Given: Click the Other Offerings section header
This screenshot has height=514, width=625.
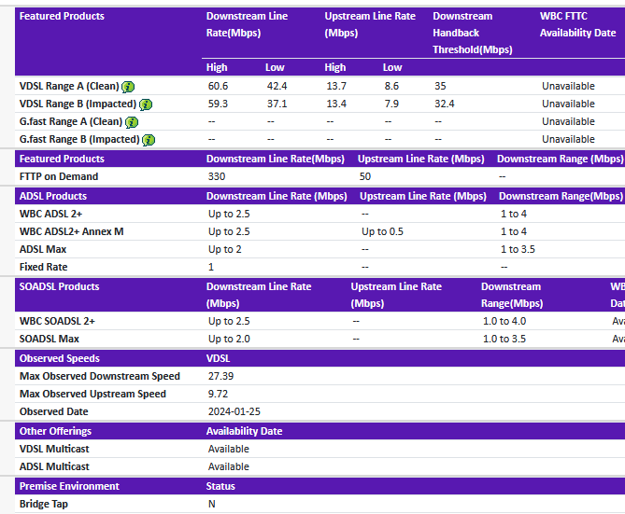Looking at the screenshot, I should click(55, 431).
